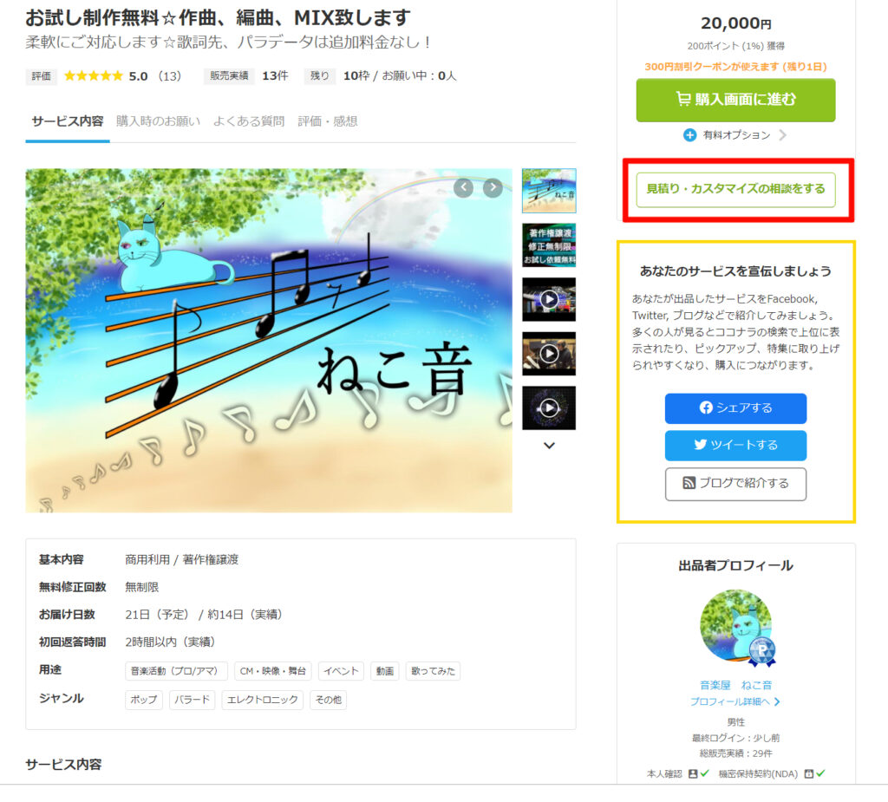Image resolution: width=888 pixels, height=802 pixels.
Task: Select the 著作権譲渡 thumbnail image
Action: pos(549,245)
